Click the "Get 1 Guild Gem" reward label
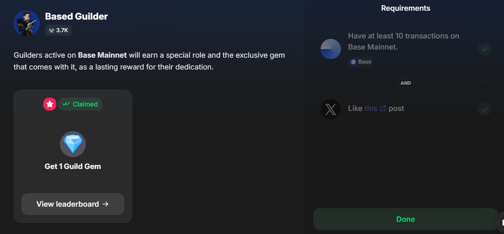Viewport: 504px width, 234px height. click(x=73, y=166)
